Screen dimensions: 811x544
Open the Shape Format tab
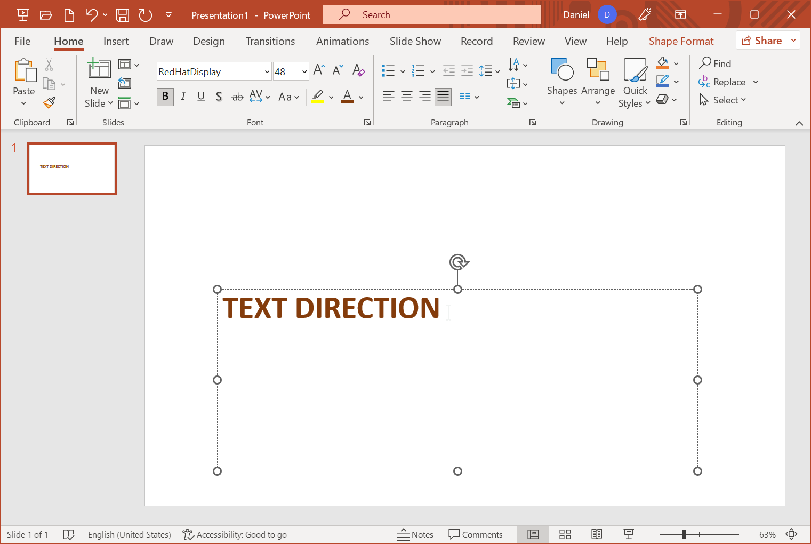(681, 41)
